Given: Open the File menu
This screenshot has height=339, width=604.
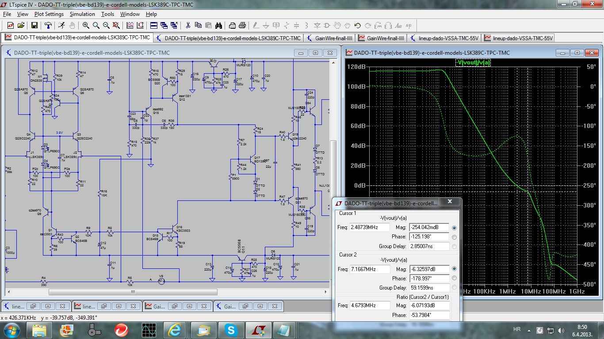Looking at the screenshot, I should (x=7, y=14).
